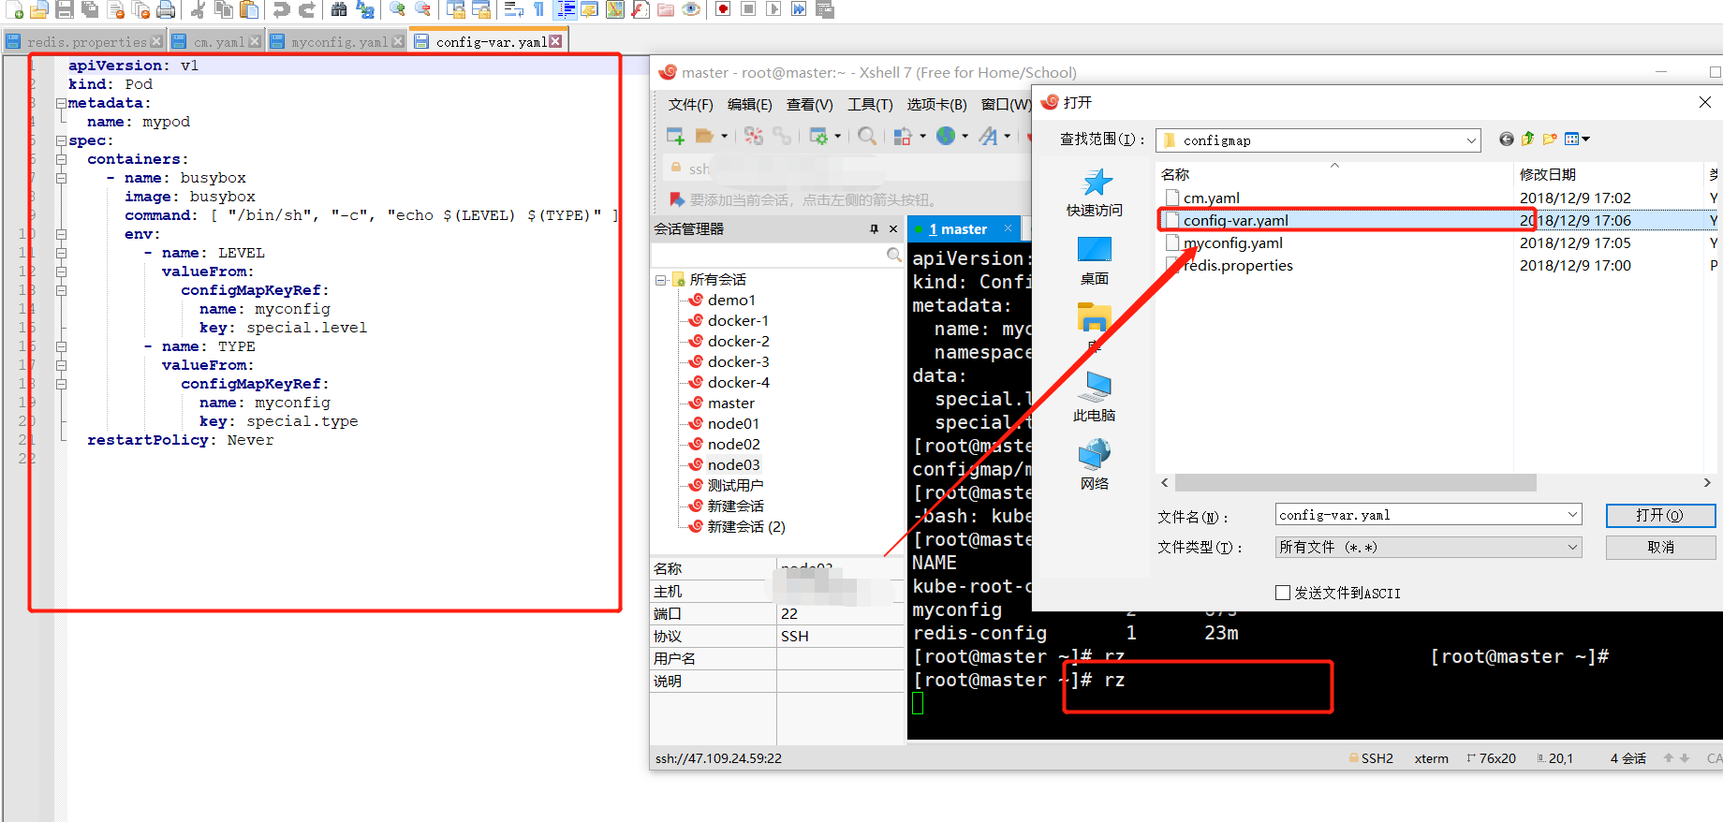The image size is (1723, 822).
Task: Click the Zoom in icon in Notepad++
Action: click(x=397, y=9)
